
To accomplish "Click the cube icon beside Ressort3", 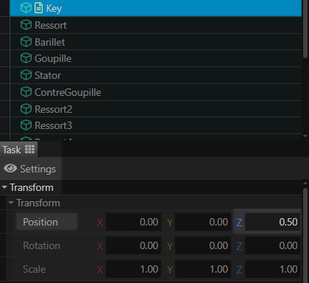I will (26, 125).
